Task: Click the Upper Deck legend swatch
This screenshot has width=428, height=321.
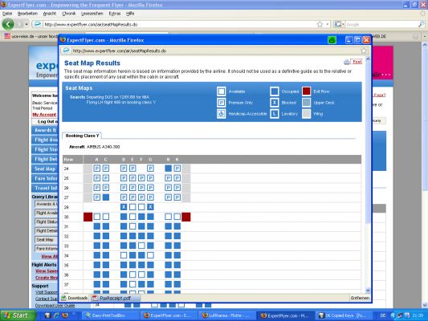Action: [x=306, y=103]
